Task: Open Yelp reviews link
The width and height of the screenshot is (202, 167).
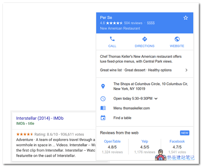Action: [x=145, y=141]
